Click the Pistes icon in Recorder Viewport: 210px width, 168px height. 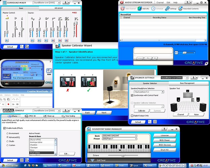coord(6,76)
